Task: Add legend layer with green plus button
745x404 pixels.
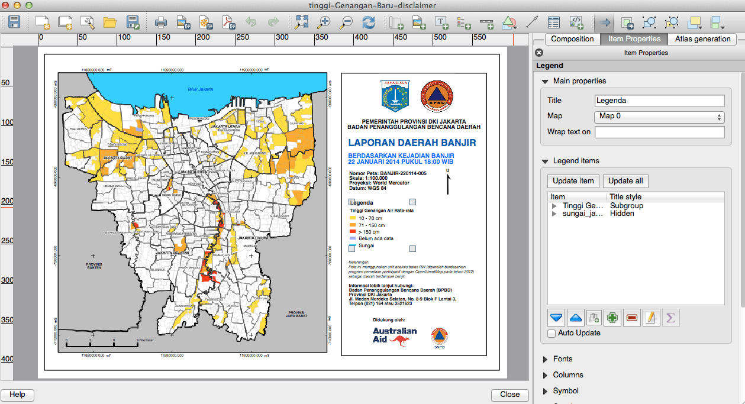Action: pyautogui.click(x=612, y=318)
